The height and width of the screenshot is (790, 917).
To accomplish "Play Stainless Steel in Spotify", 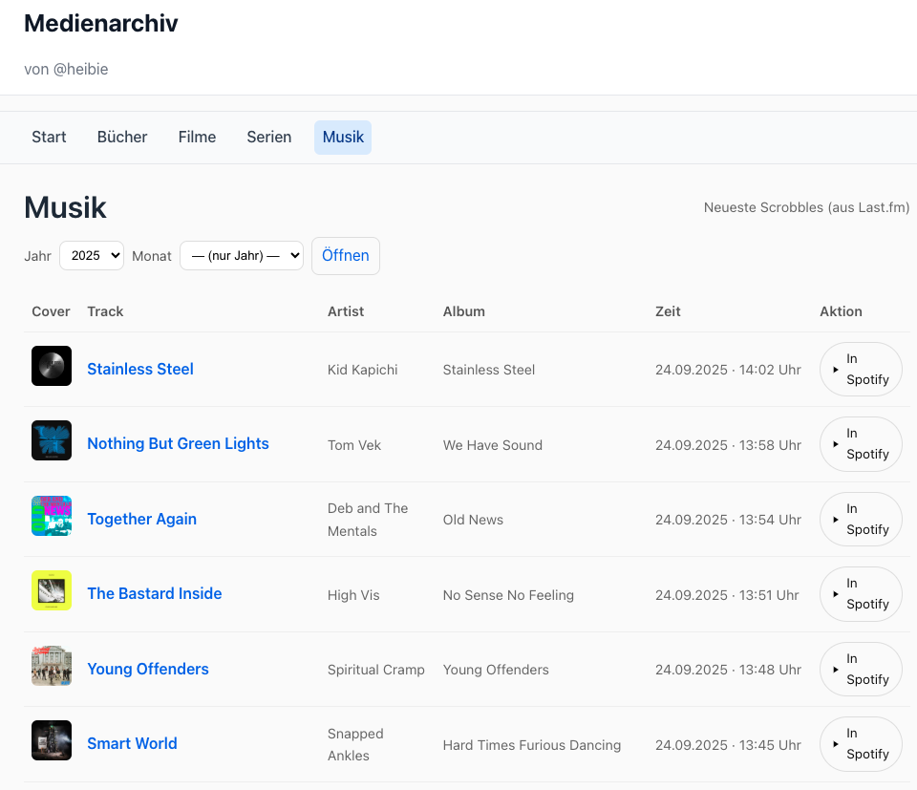I will pyautogui.click(x=861, y=369).
